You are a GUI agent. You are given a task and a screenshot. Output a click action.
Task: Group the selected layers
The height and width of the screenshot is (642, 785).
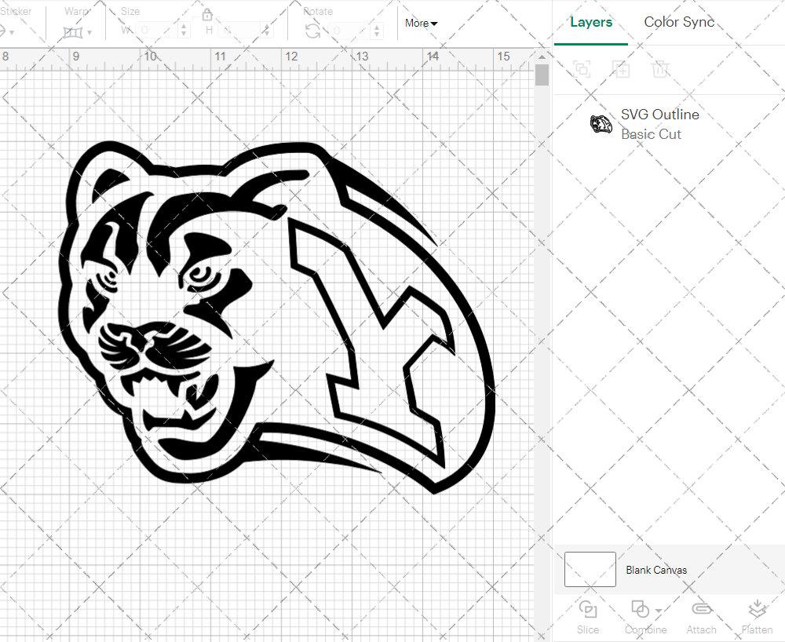582,69
